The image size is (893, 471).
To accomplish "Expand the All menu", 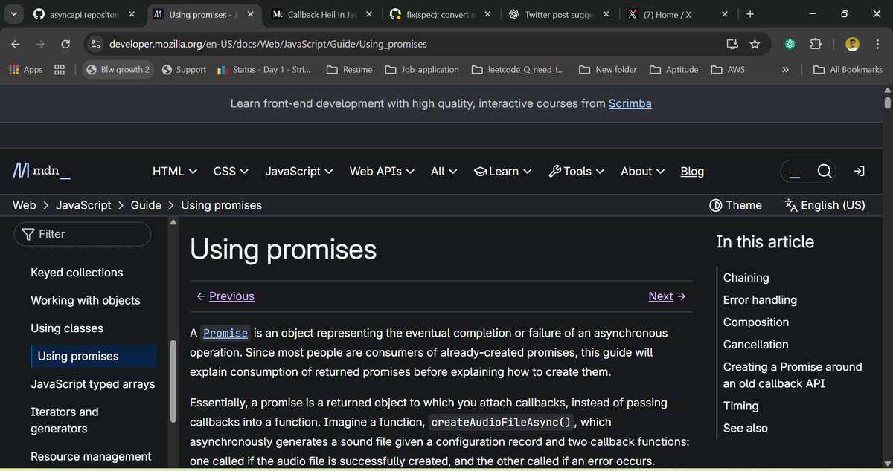I will point(444,172).
